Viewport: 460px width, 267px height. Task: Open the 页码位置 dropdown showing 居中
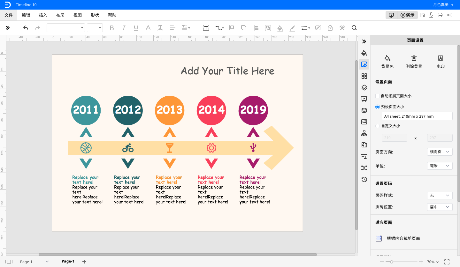(440, 207)
